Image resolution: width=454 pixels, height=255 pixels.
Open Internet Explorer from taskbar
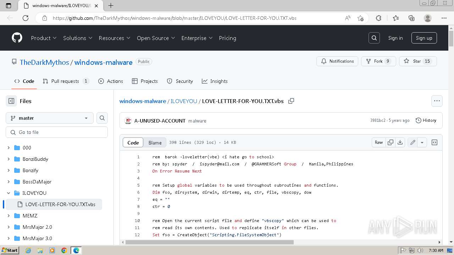tap(28, 250)
